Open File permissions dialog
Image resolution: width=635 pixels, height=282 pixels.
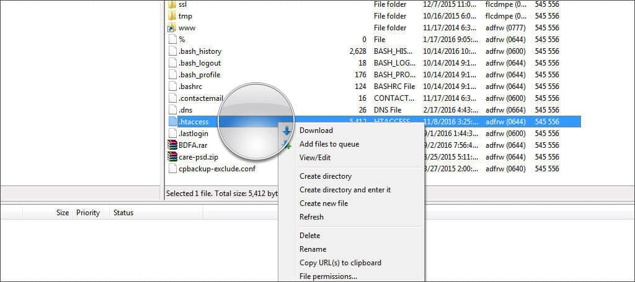click(328, 276)
